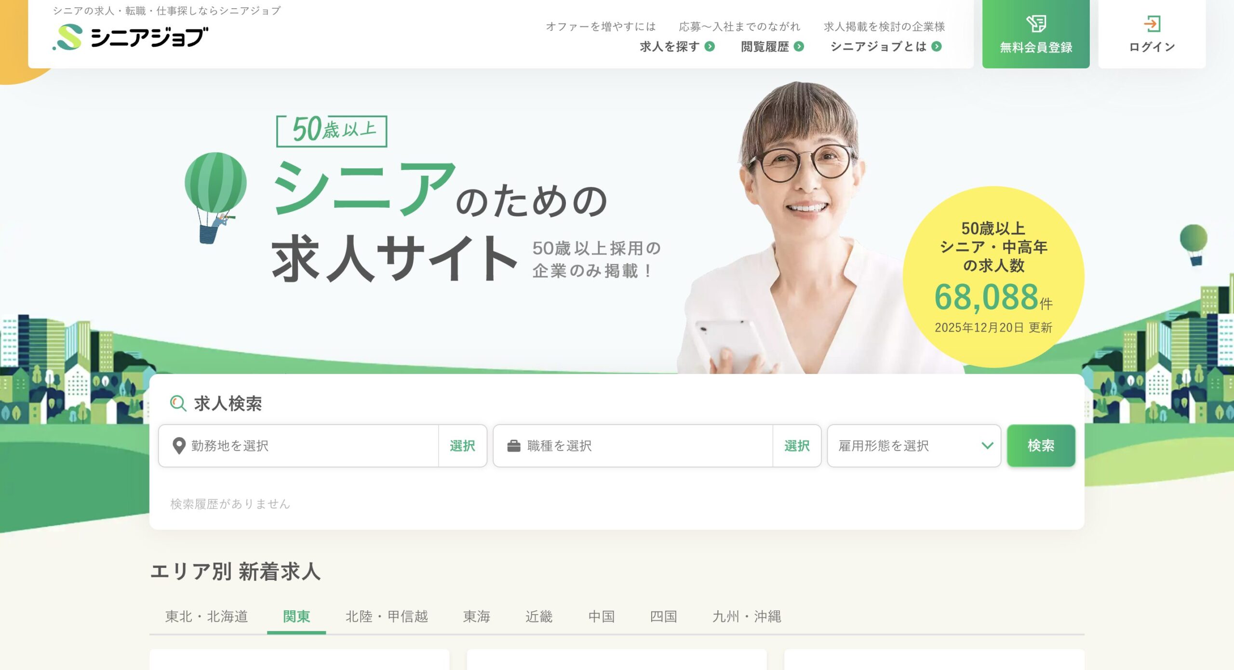Switch to the 東北・北海道 tab
Screen dimensions: 1234x670
(206, 616)
